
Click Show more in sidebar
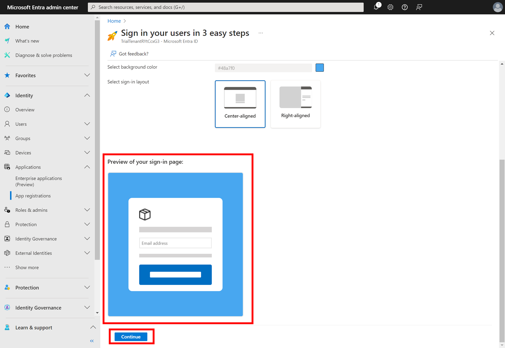(x=27, y=267)
